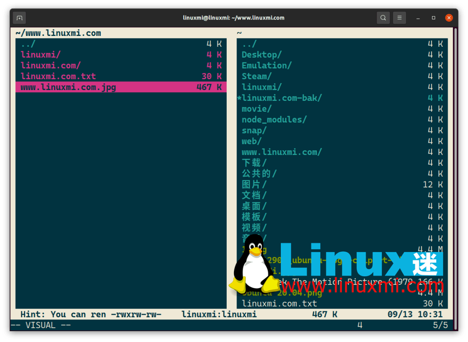468x342 pixels.
Task: Open the hamburger menu button
Action: (399, 18)
